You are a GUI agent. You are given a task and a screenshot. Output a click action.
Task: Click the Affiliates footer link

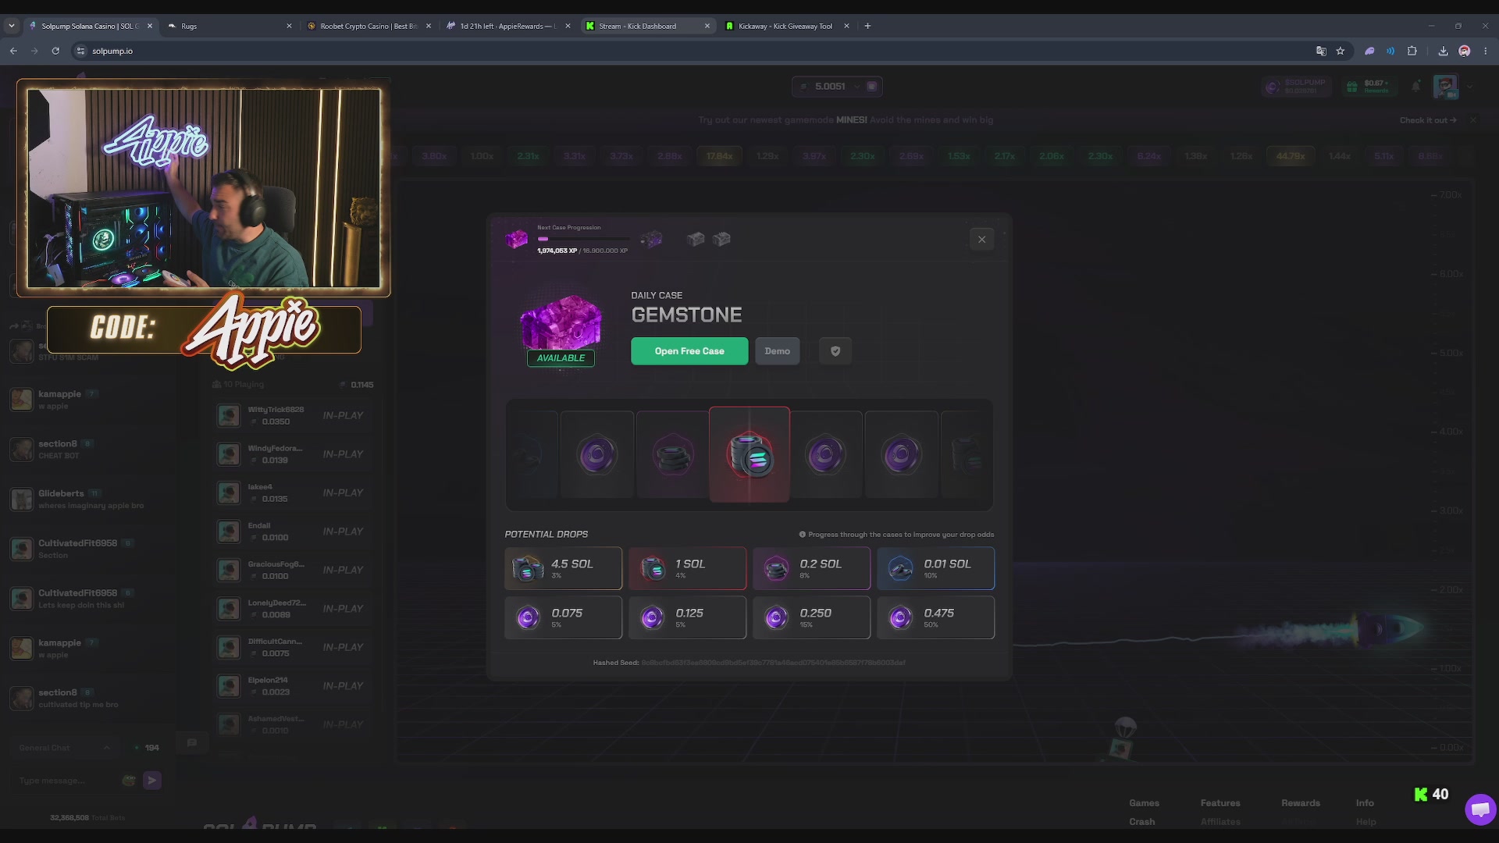pyautogui.click(x=1220, y=822)
